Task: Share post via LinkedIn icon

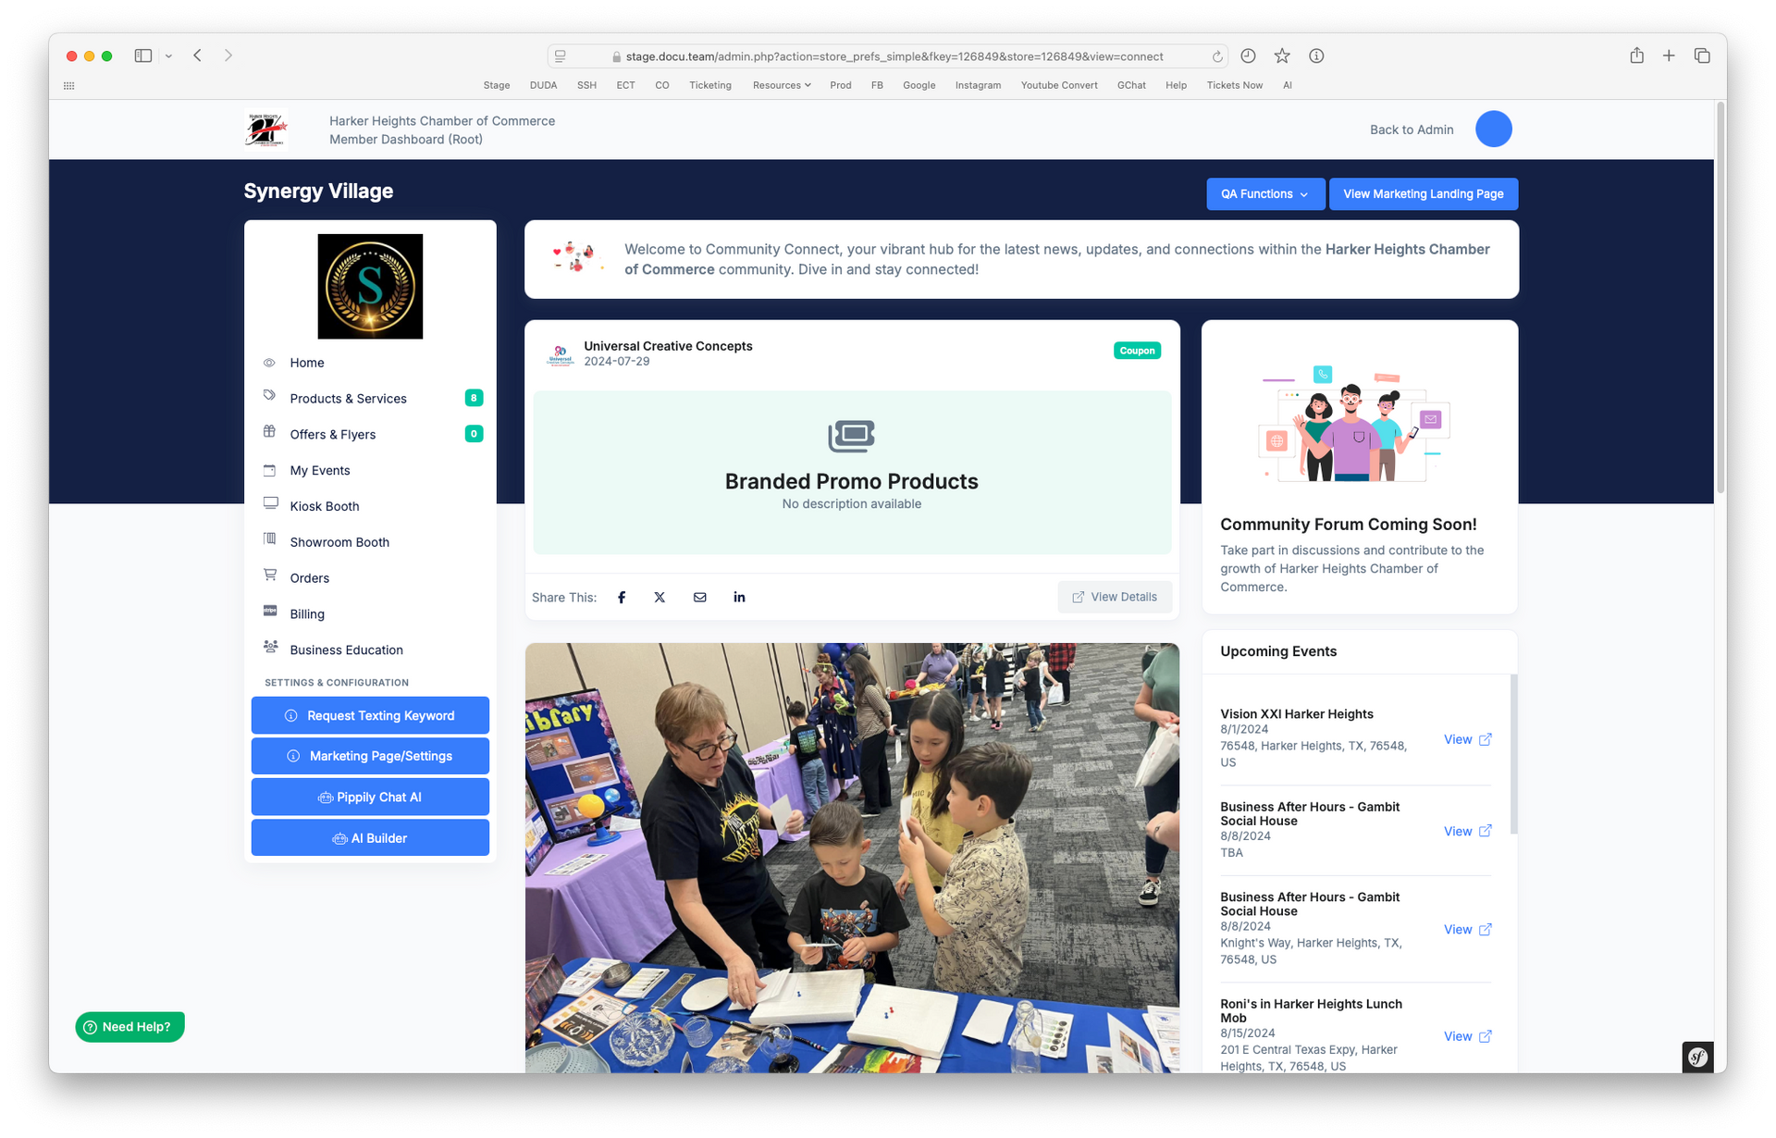Action: [739, 598]
